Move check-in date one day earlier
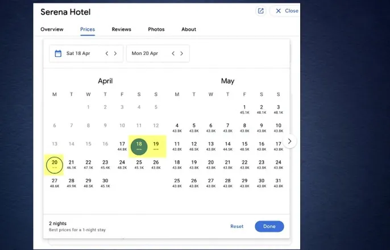 click(x=107, y=53)
